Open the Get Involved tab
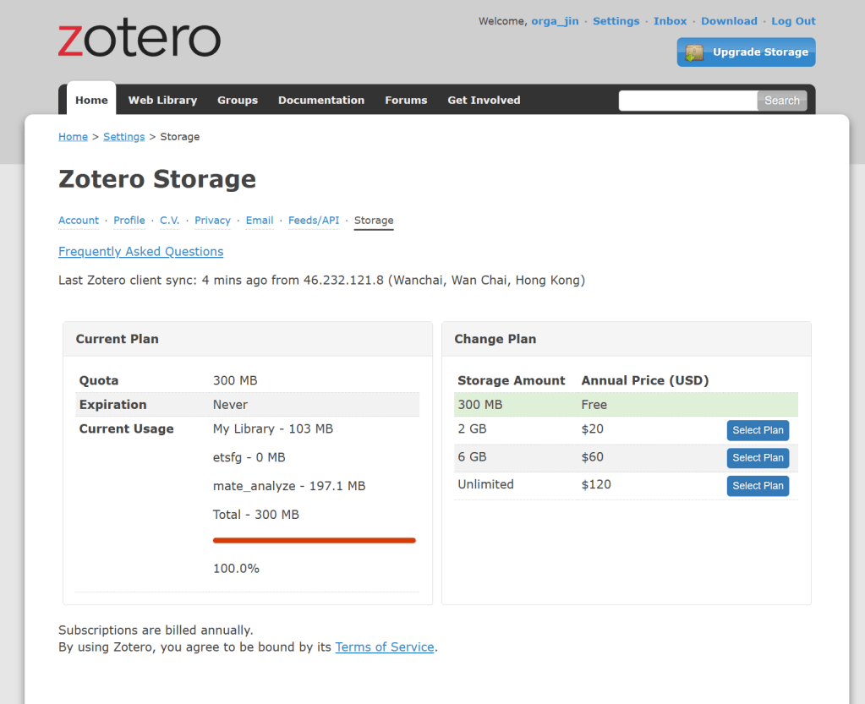This screenshot has height=704, width=865. tap(484, 100)
